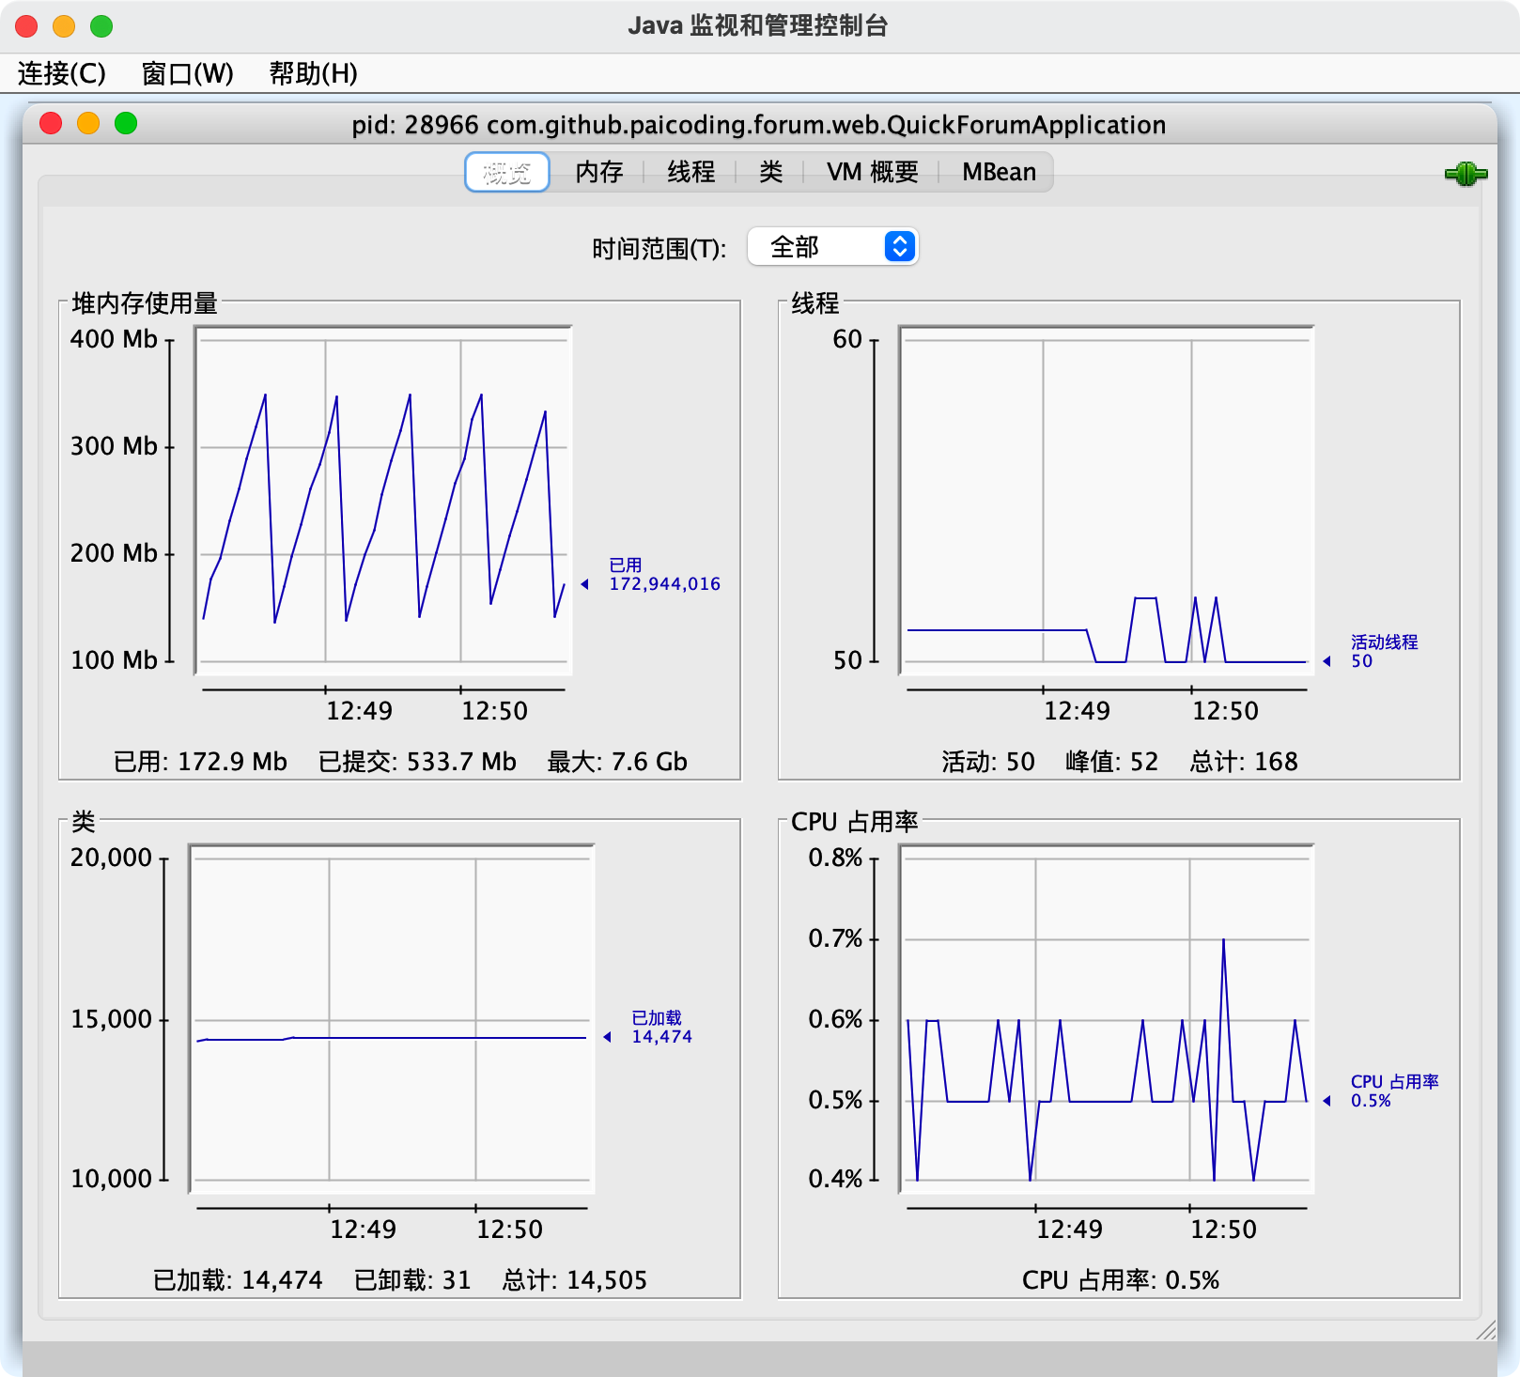
Task: Switch to the 内存 tab
Action: click(x=599, y=173)
